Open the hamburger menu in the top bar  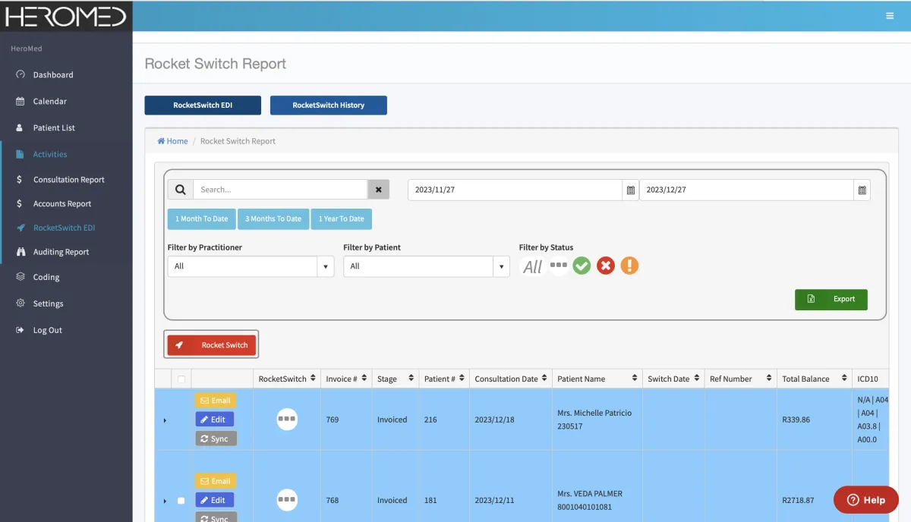tap(890, 16)
